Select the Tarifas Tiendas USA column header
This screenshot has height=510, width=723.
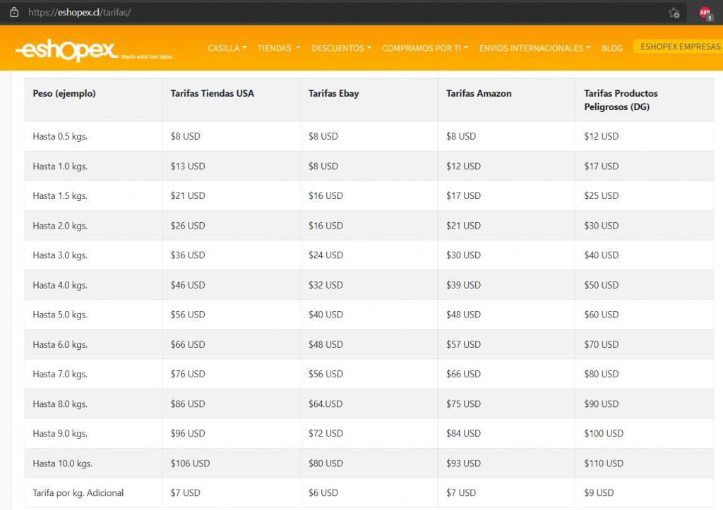coord(212,93)
